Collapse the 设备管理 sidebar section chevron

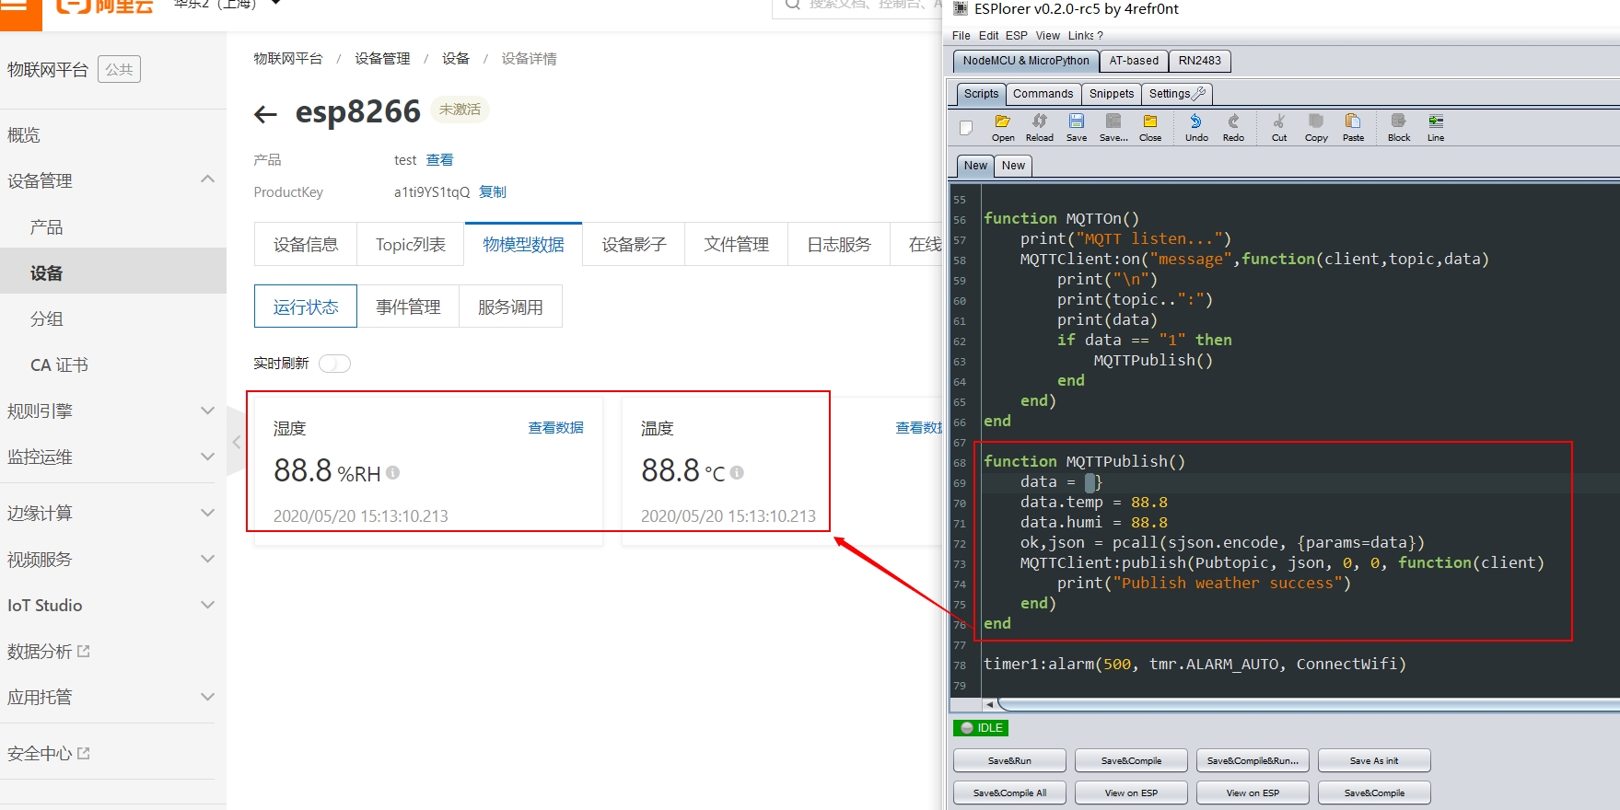coord(208,179)
